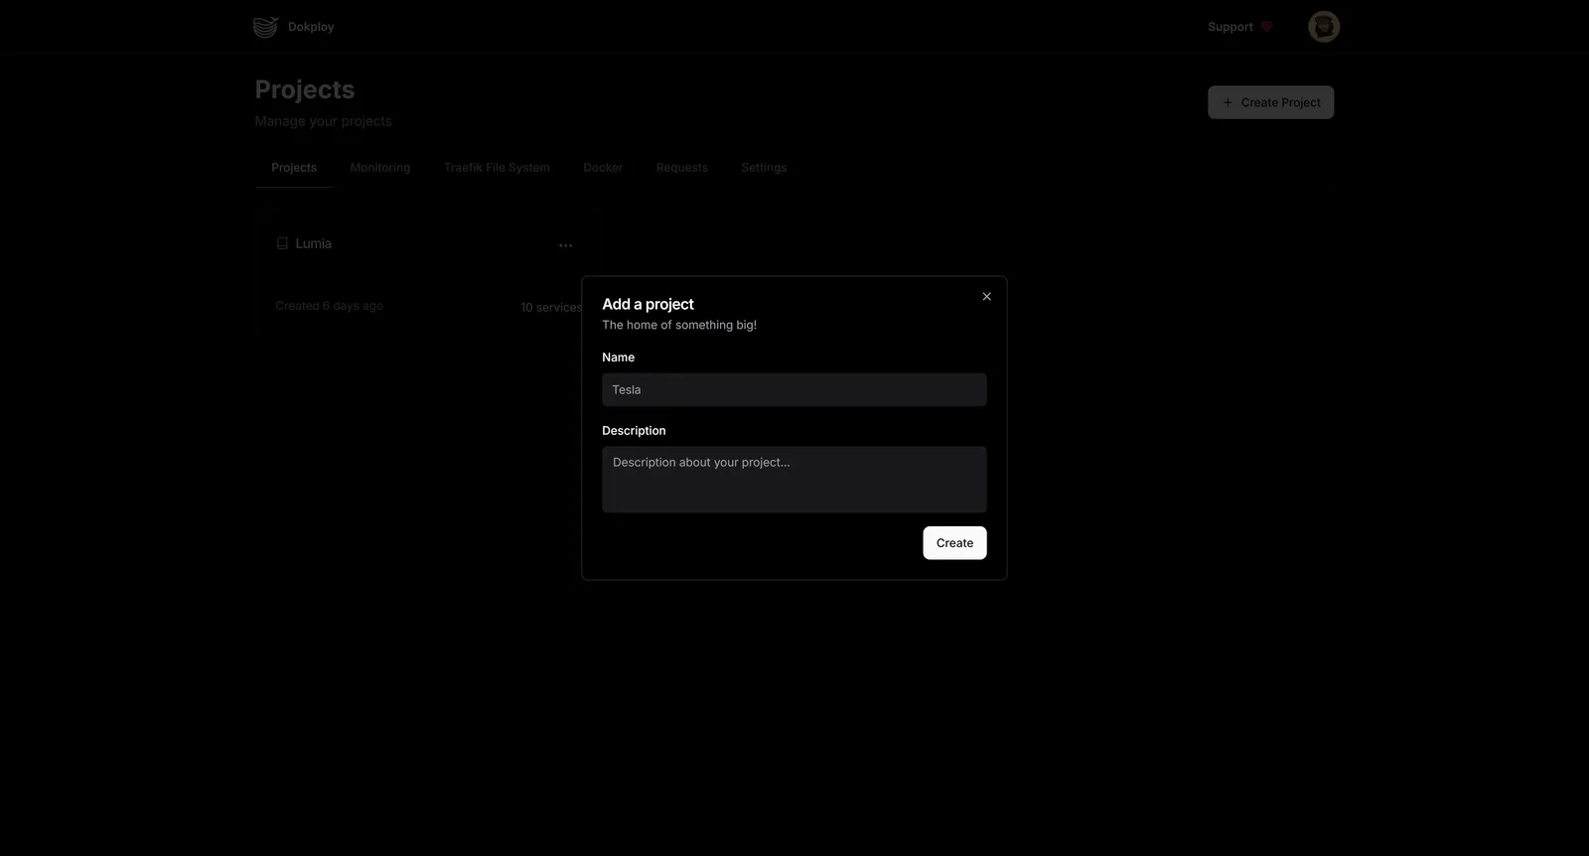Click the book icon on Lumia card
This screenshot has width=1589, height=856.
282,243
